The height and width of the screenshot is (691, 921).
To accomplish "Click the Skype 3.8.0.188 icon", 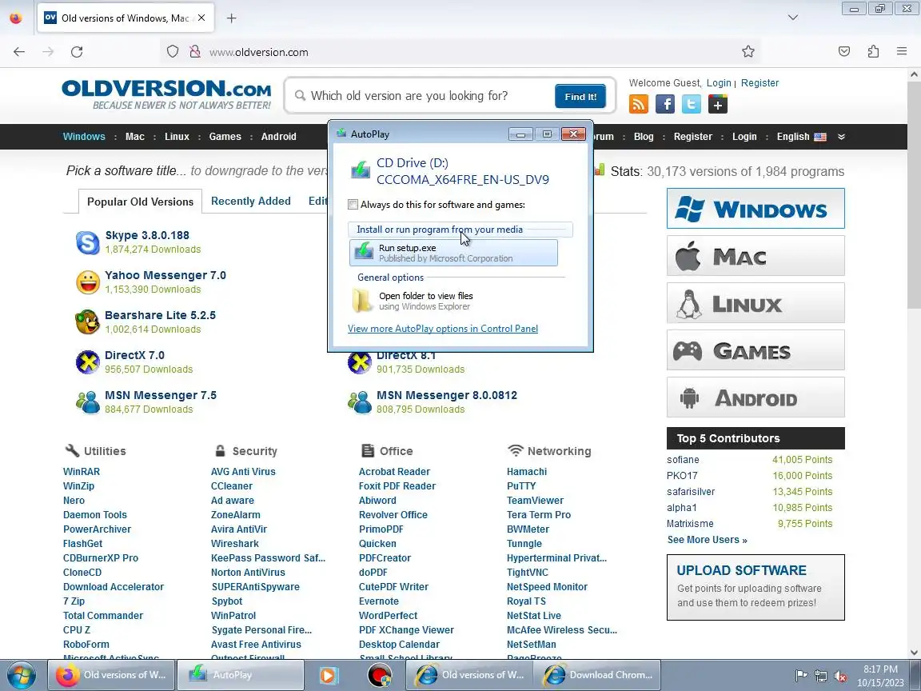I will tap(88, 242).
